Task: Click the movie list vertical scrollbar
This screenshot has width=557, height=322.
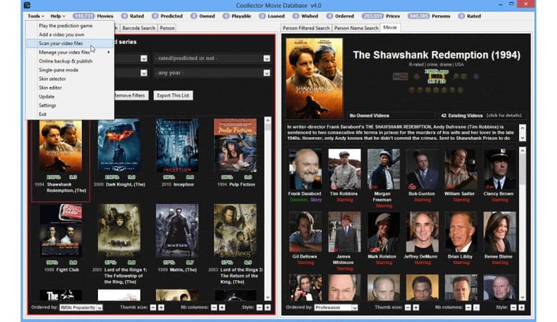Action: pos(268,209)
